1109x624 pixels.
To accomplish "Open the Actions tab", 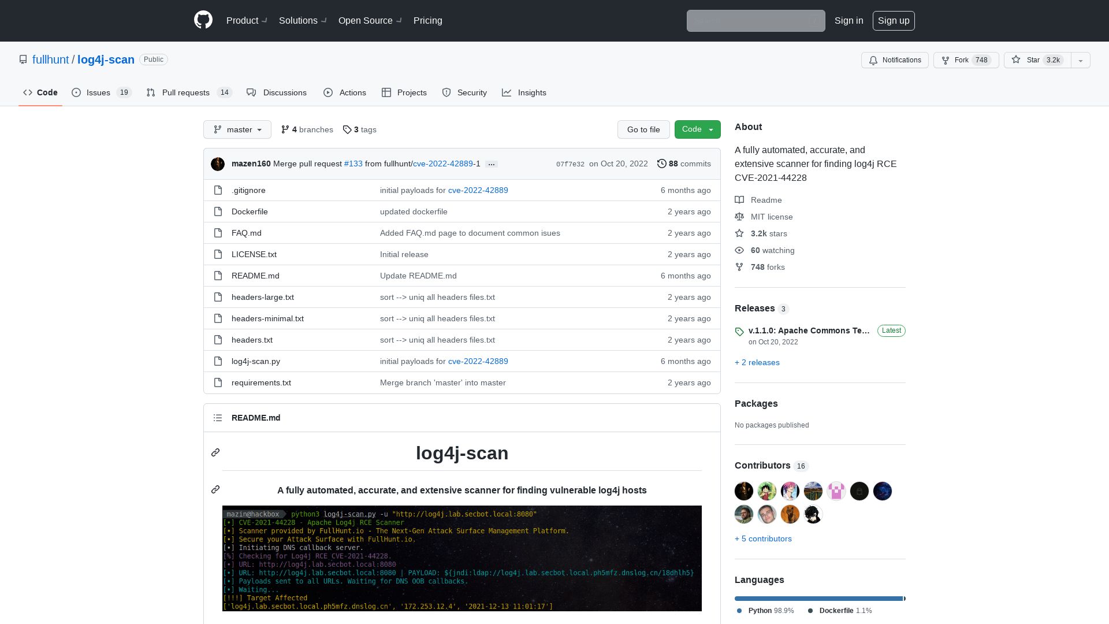I will pyautogui.click(x=345, y=92).
